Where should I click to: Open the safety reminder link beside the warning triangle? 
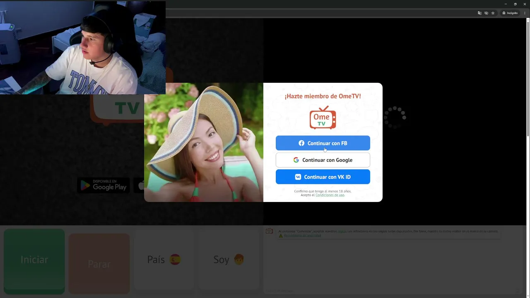coord(302,236)
